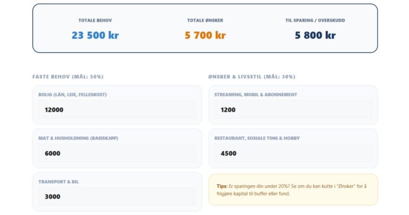
Task: Click the Mat & husholdning (basiskjøp) label
Action: tap(78, 138)
